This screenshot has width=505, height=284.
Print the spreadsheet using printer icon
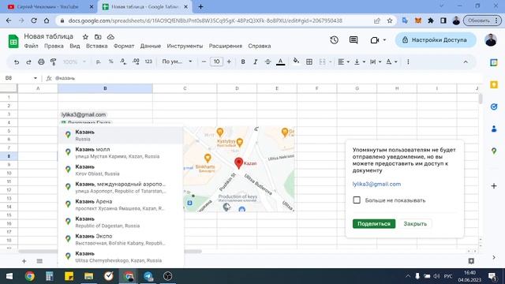(x=41, y=62)
